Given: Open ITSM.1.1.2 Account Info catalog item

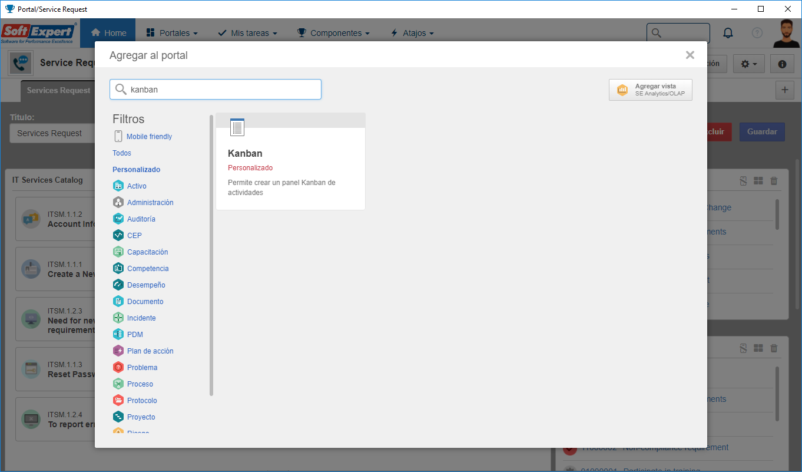Looking at the screenshot, I should [55, 219].
